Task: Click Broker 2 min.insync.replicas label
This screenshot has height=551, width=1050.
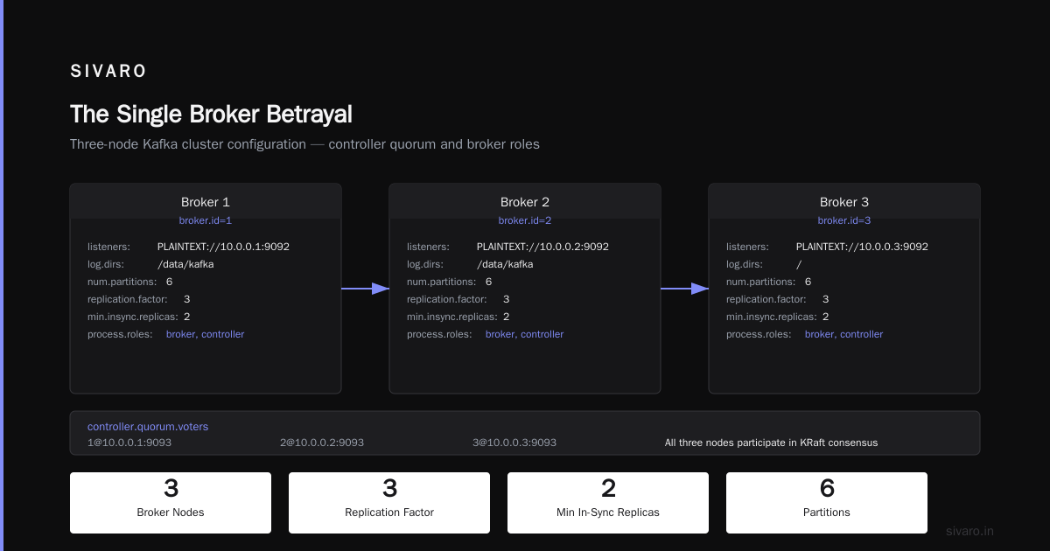Action: point(452,317)
